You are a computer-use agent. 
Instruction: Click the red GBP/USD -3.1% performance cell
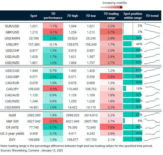[53, 32]
